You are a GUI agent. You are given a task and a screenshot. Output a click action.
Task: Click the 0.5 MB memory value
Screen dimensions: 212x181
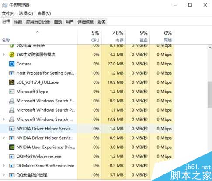coord(117,166)
